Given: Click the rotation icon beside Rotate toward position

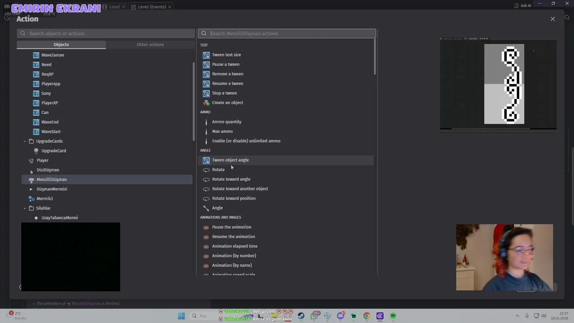Looking at the screenshot, I should 206,198.
